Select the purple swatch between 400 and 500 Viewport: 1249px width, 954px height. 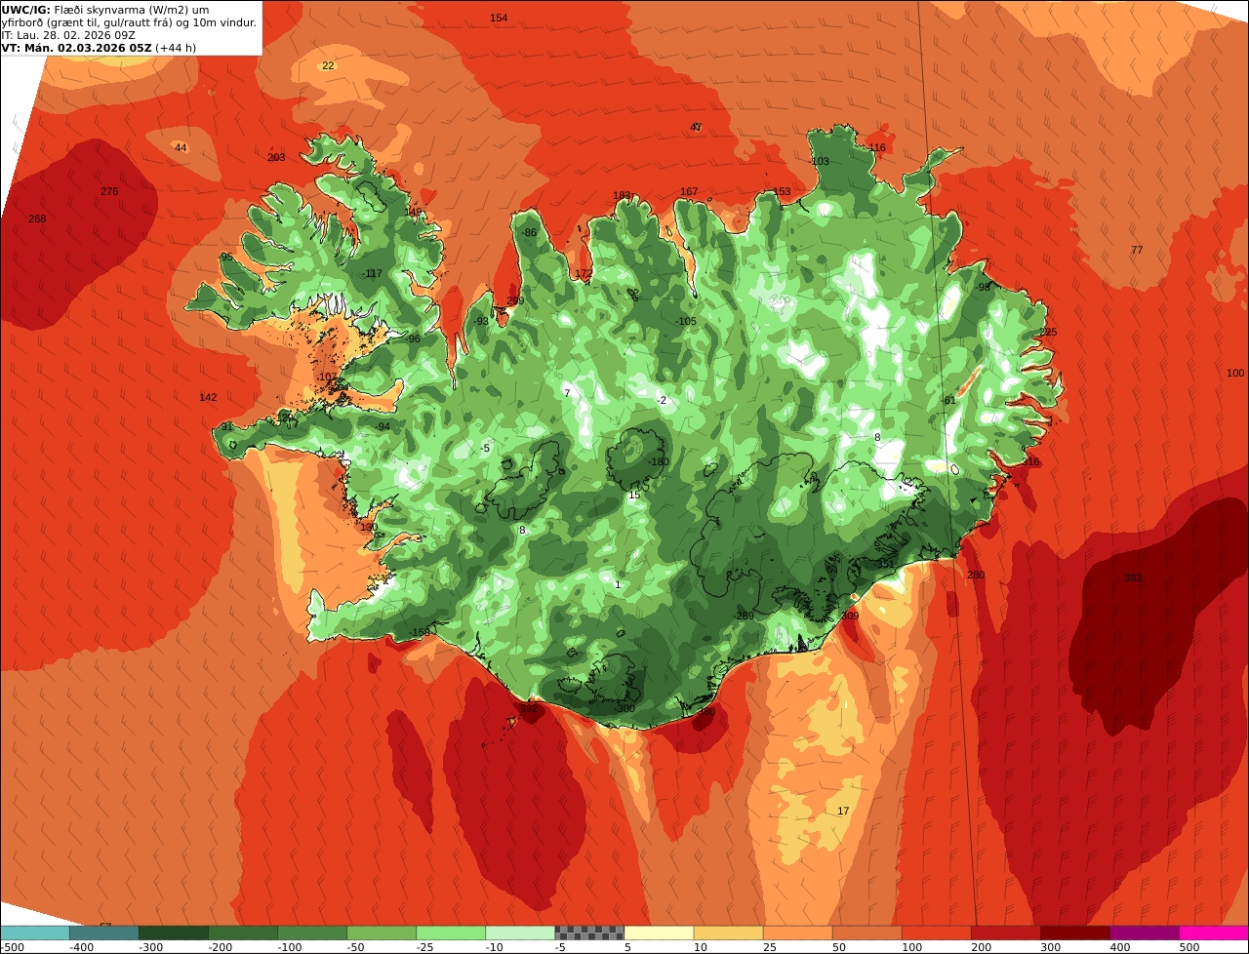tap(1144, 933)
